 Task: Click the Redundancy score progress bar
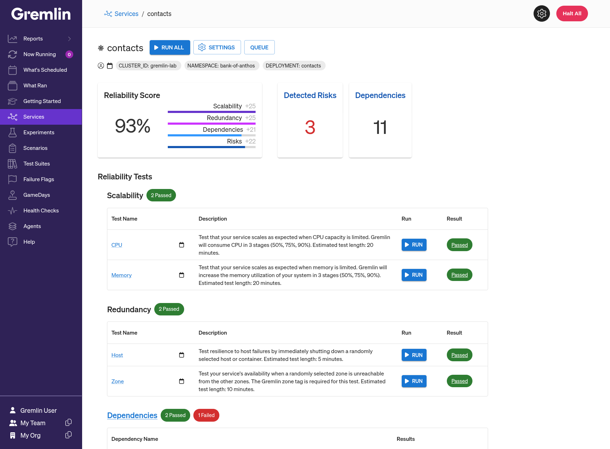[x=212, y=124]
